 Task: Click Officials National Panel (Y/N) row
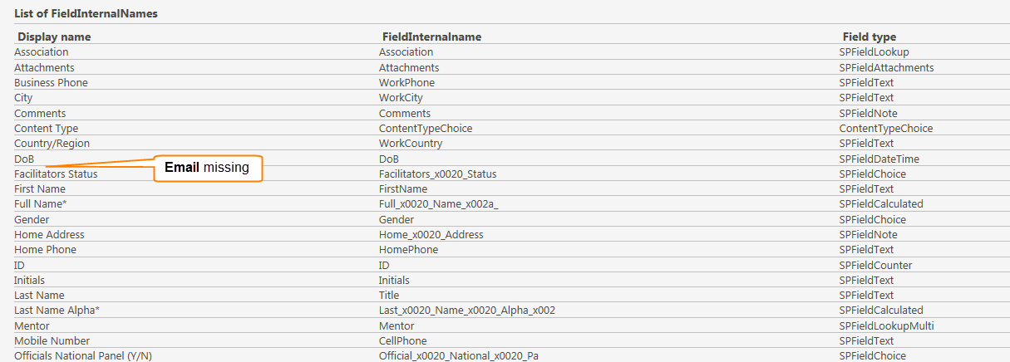pos(83,356)
